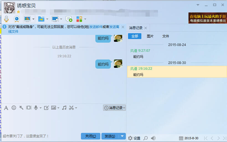Viewport: 227px width, 142px height.
Task: Click the remote desktop icon
Action: 55,19
